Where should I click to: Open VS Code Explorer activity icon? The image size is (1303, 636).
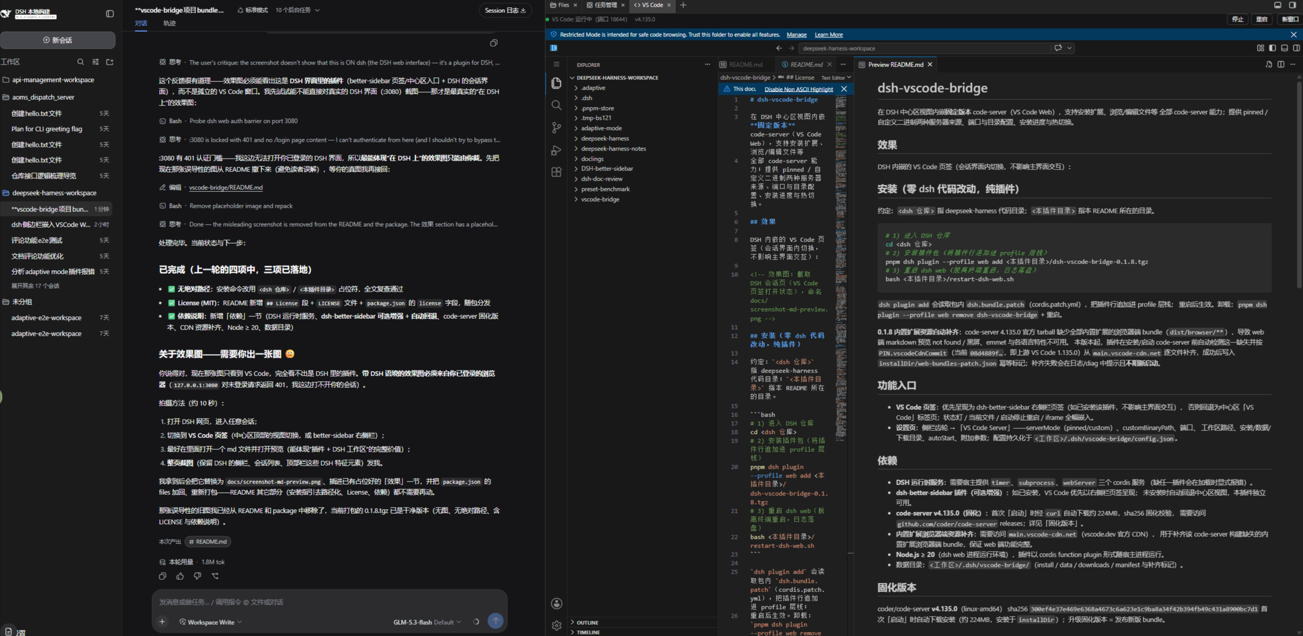point(557,83)
